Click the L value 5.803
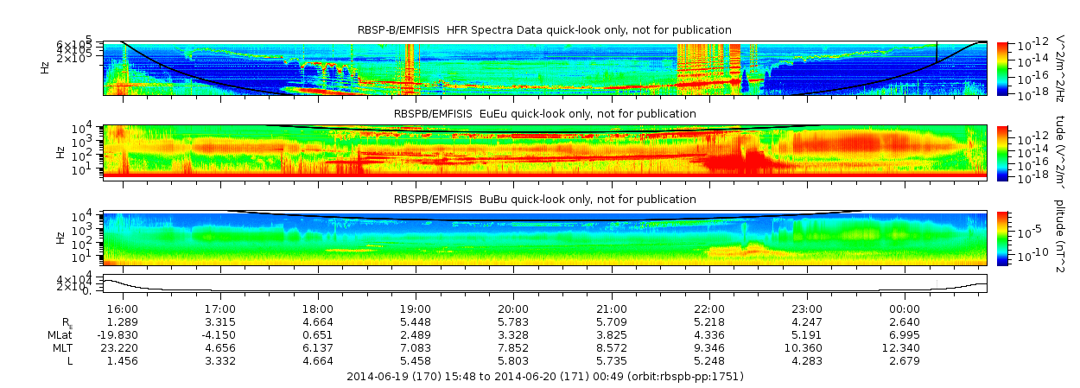1080x388 pixels. coord(513,360)
